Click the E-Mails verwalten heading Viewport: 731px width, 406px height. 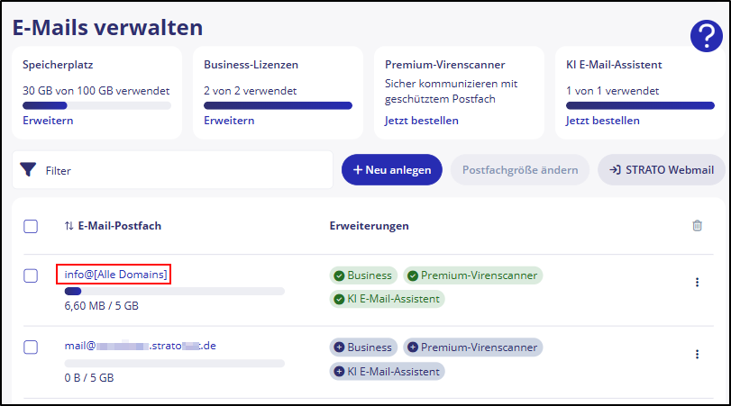[x=107, y=28]
